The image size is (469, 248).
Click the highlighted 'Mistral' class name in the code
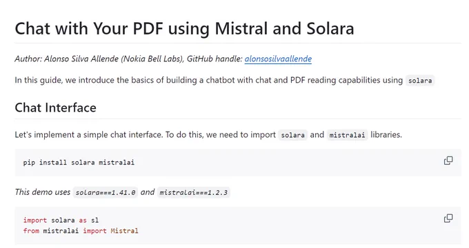pos(124,231)
